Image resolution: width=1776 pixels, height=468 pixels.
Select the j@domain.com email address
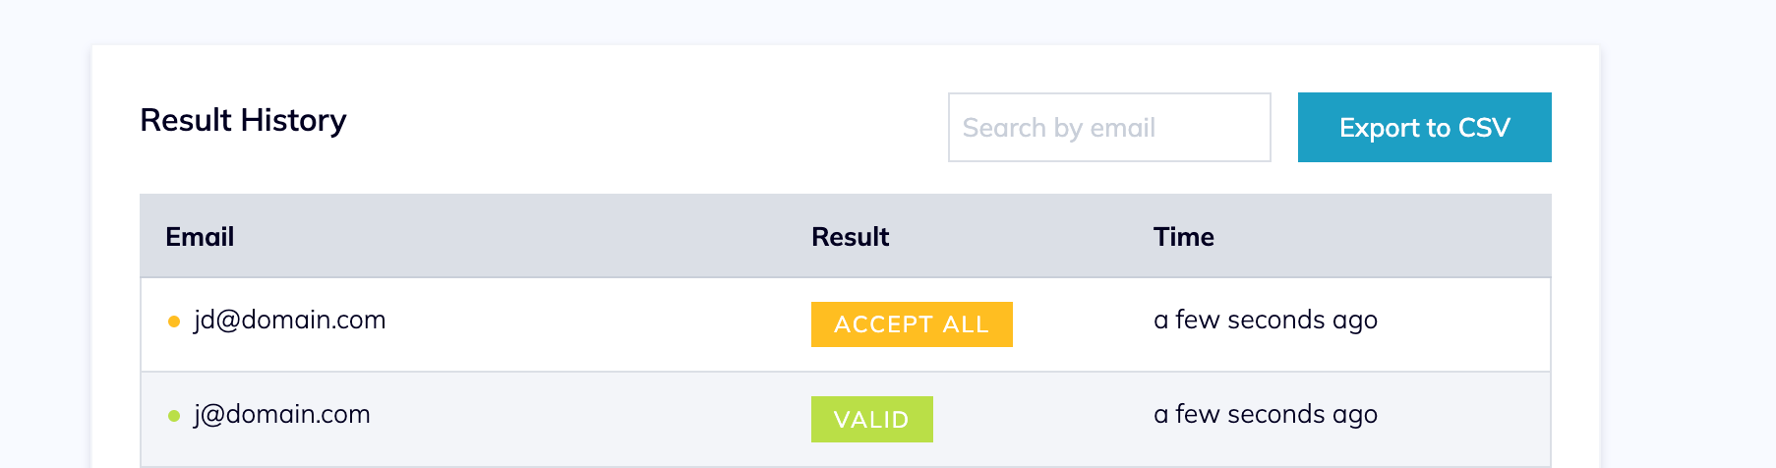coord(281,415)
